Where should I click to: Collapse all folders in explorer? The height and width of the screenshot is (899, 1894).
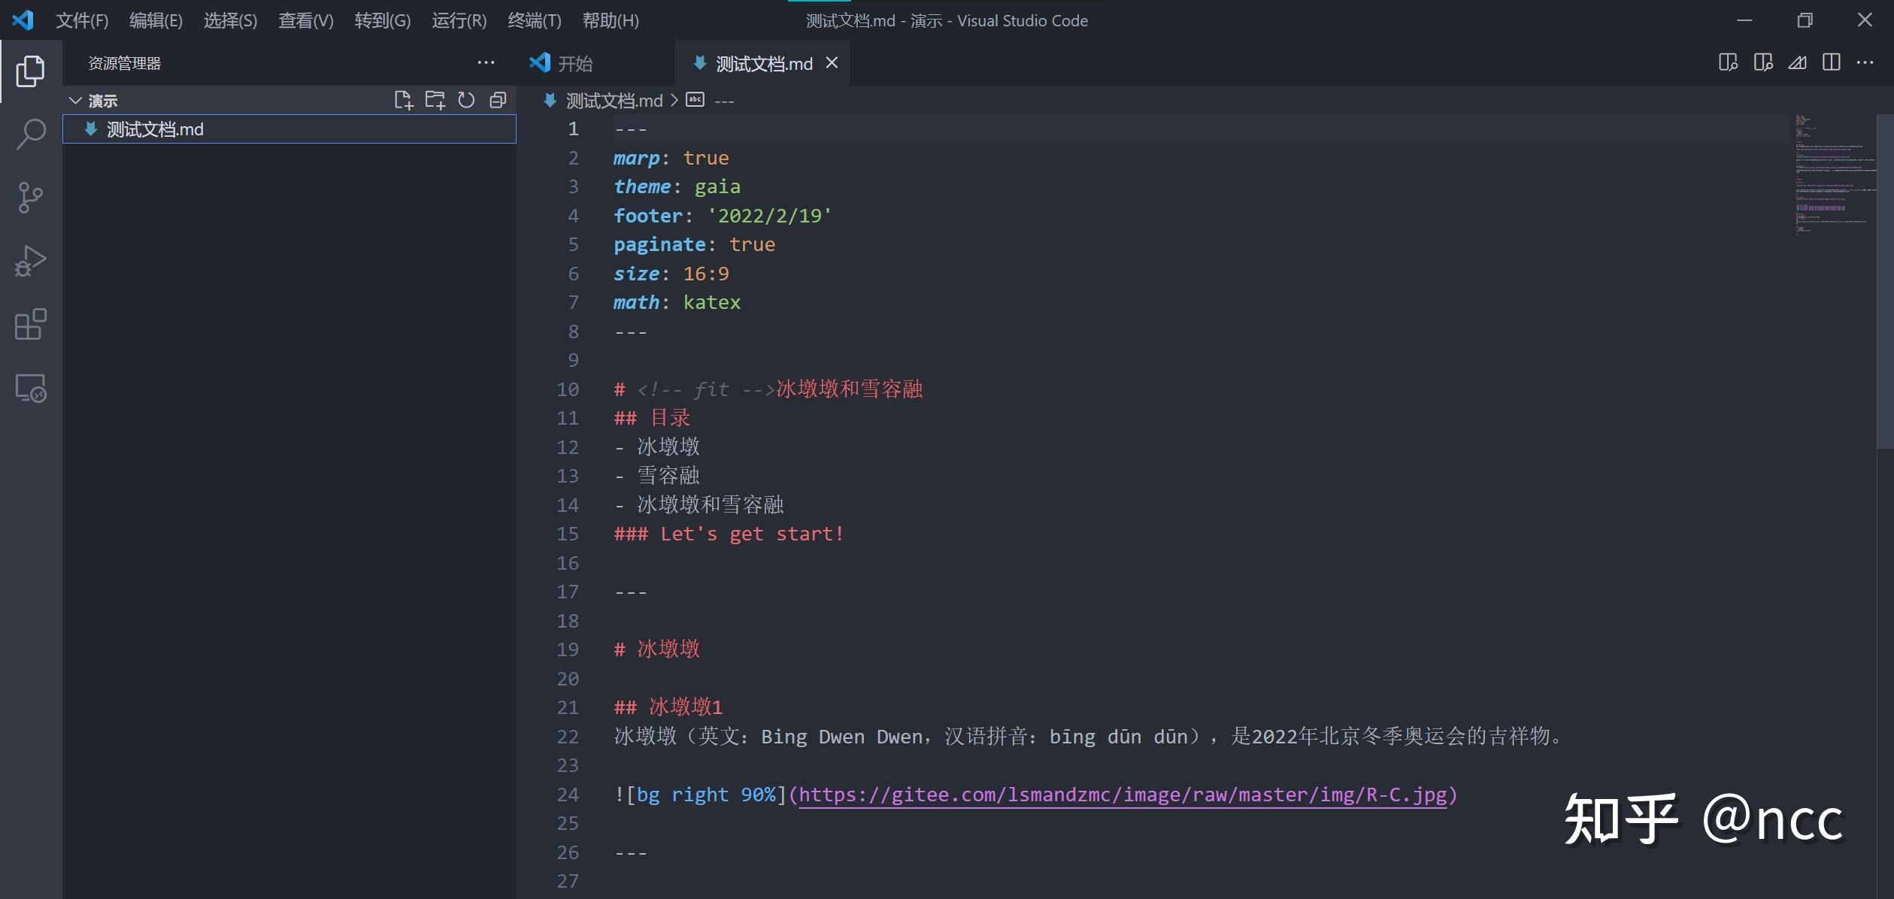498,100
